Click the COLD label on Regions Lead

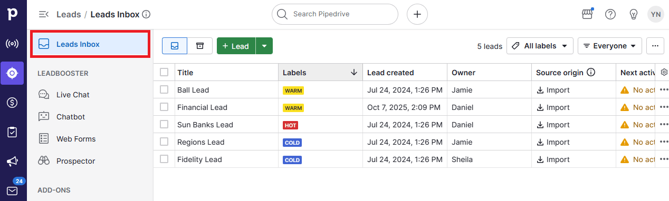click(292, 143)
